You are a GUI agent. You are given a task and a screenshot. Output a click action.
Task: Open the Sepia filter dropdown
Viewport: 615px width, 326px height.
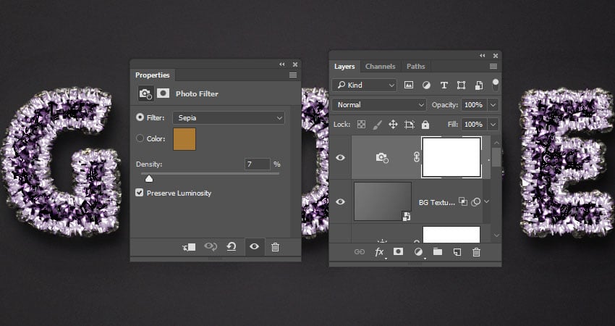pyautogui.click(x=228, y=118)
